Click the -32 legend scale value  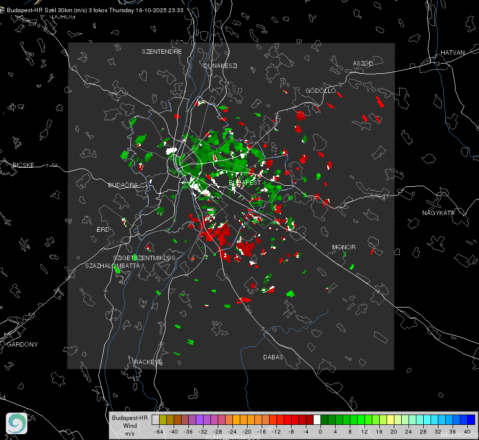click(203, 432)
